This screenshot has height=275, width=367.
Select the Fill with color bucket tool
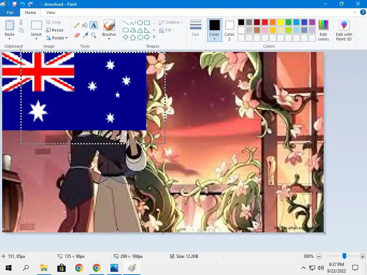85,25
